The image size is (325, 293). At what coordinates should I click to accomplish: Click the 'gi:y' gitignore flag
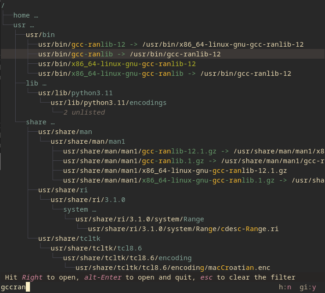pyautogui.click(x=308, y=287)
